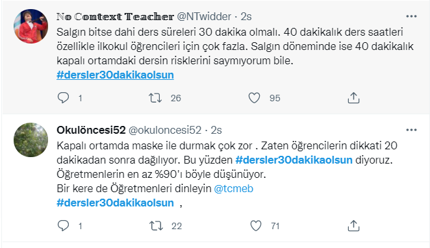Viewport: 430px width, 248px height.
Task: View No Context Teacher's profile picture
Action: click(x=31, y=27)
